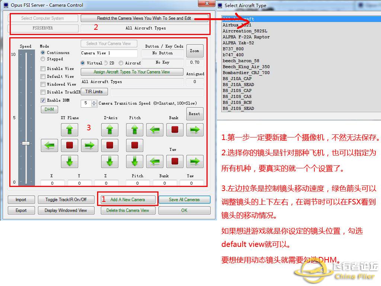
Task: Select Stepped mode radio button
Action: 43,59
